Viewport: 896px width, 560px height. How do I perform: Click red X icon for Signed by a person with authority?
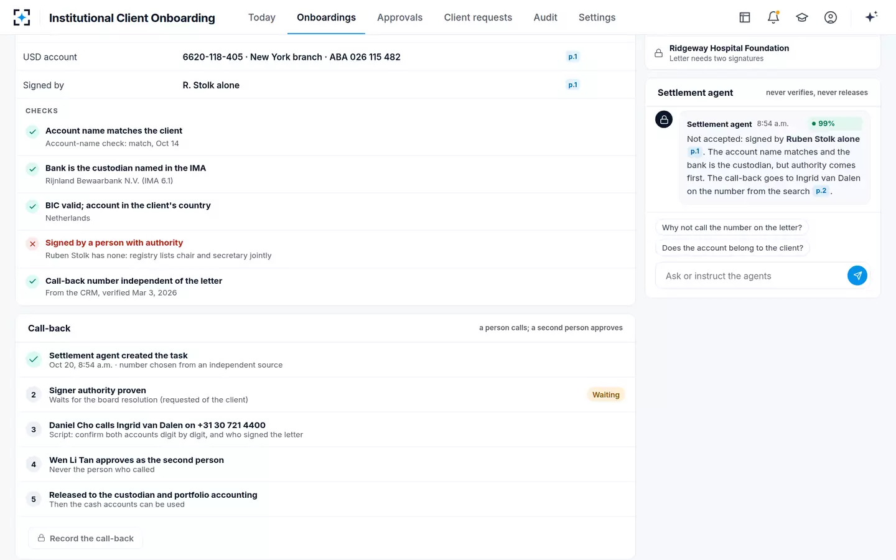pyautogui.click(x=32, y=244)
